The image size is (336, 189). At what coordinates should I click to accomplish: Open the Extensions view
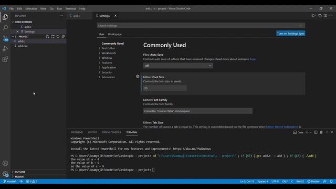coord(5,59)
